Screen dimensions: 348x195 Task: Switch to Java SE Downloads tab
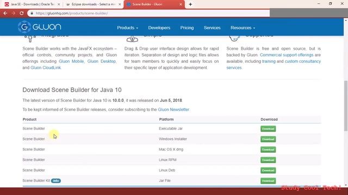32,4
